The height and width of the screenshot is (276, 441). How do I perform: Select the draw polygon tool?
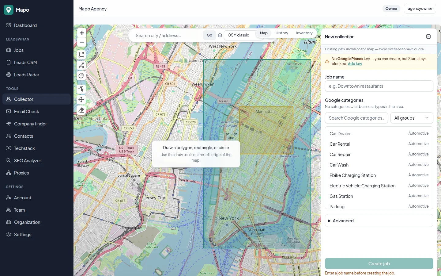[x=81, y=65]
